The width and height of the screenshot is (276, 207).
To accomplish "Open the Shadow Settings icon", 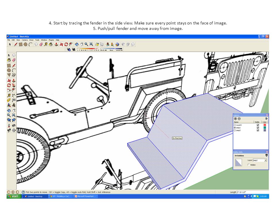I will coord(69,49).
